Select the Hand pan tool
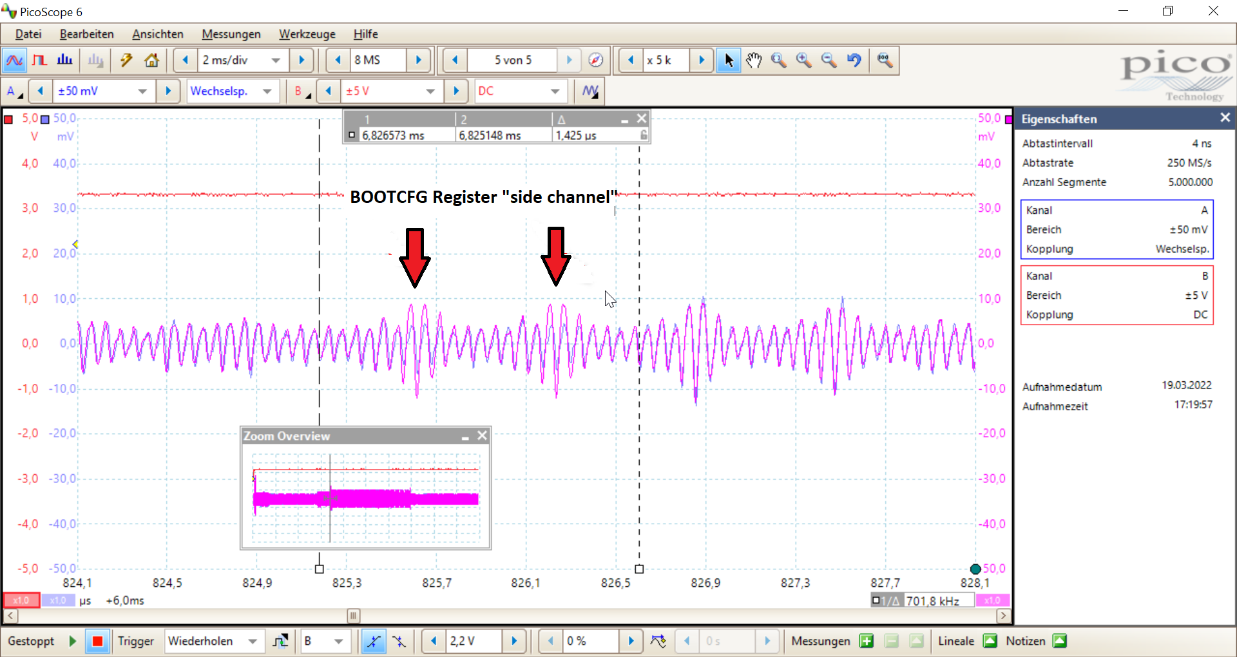The height and width of the screenshot is (657, 1237). pyautogui.click(x=754, y=61)
